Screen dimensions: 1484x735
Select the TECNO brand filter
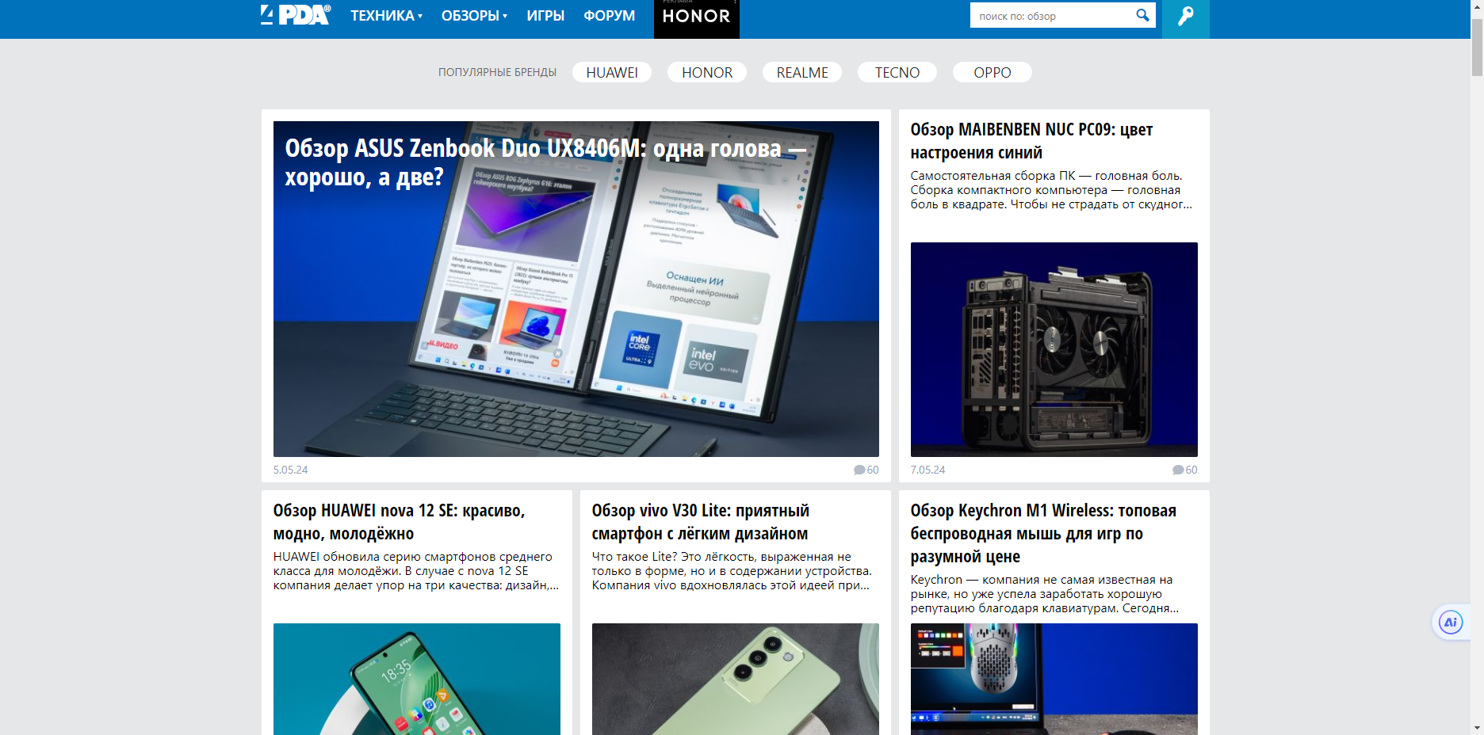[x=897, y=72]
